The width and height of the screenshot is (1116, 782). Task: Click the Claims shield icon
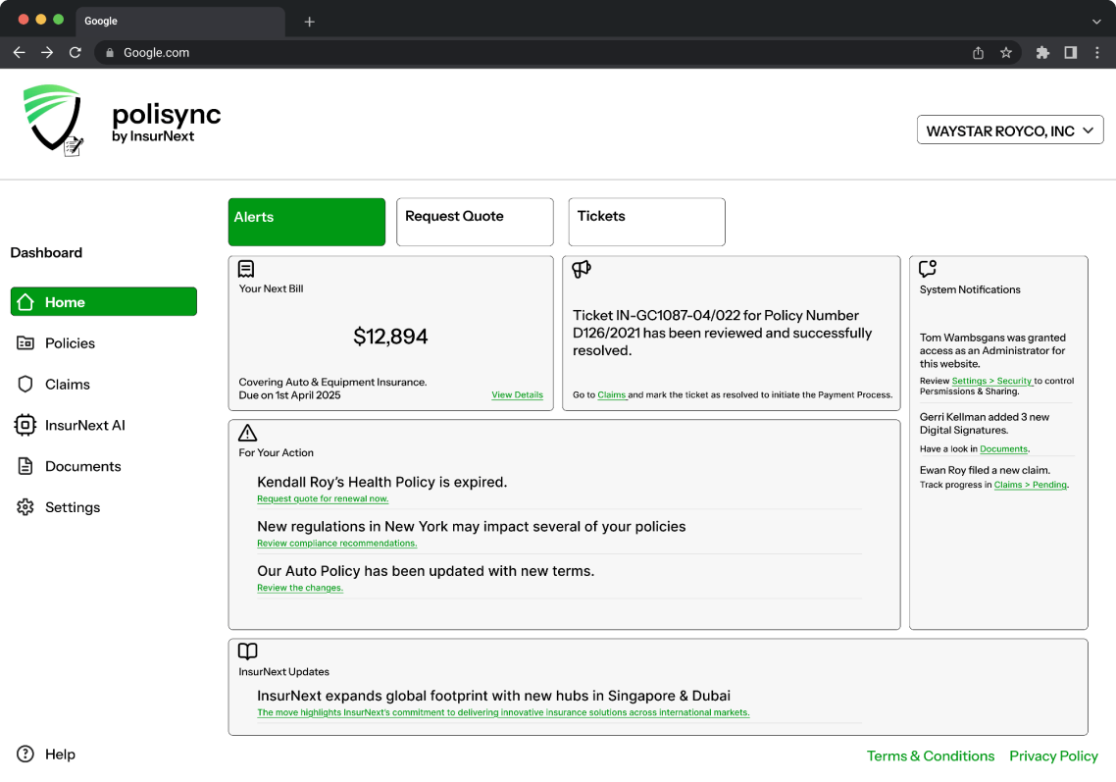pyautogui.click(x=25, y=384)
